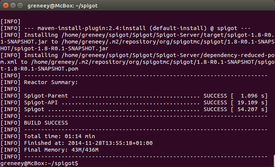This screenshot has width=275, height=167.
Task: Click the Spigot-API SUCCESS result line
Action: 134,102
